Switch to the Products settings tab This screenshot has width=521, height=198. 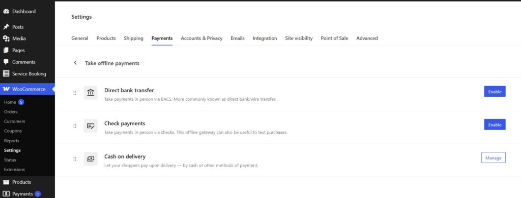106,38
